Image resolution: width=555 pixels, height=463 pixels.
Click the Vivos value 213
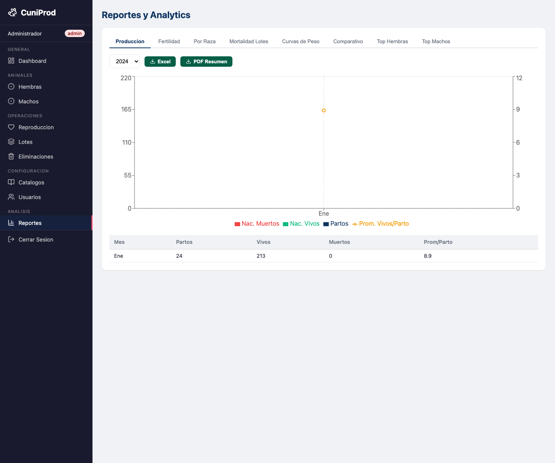pyautogui.click(x=261, y=256)
